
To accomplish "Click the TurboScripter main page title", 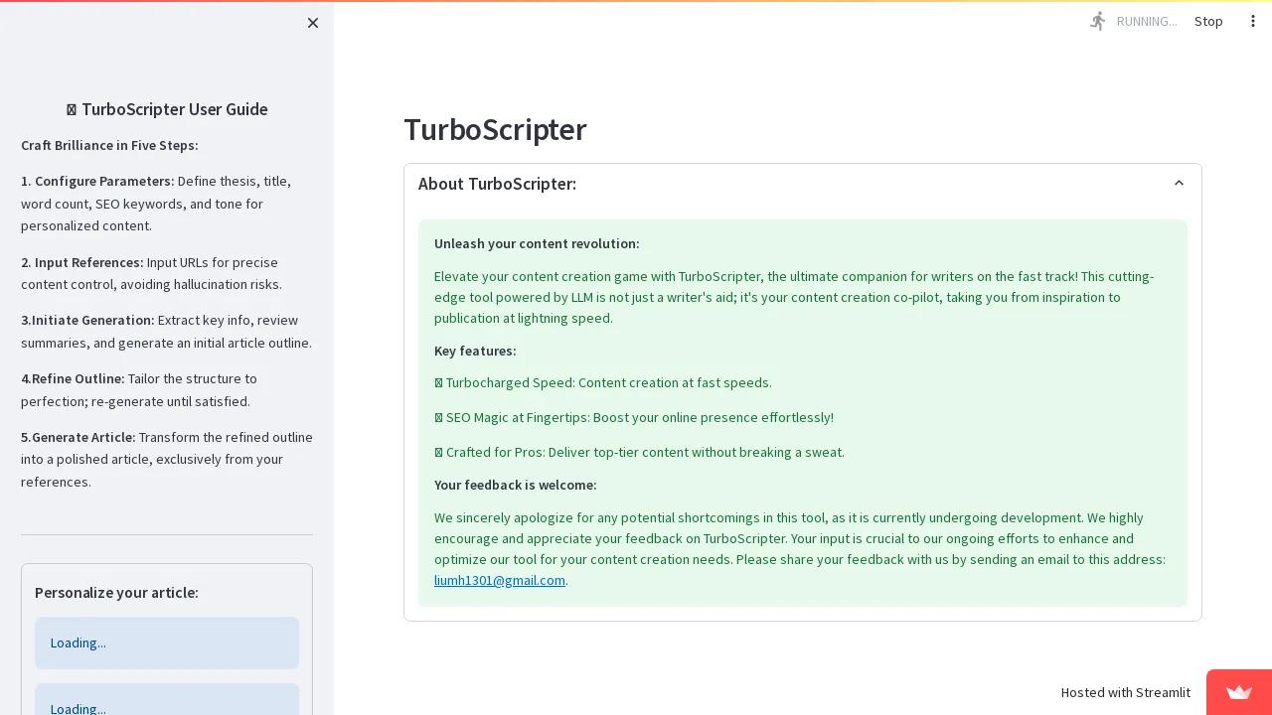I will (495, 130).
